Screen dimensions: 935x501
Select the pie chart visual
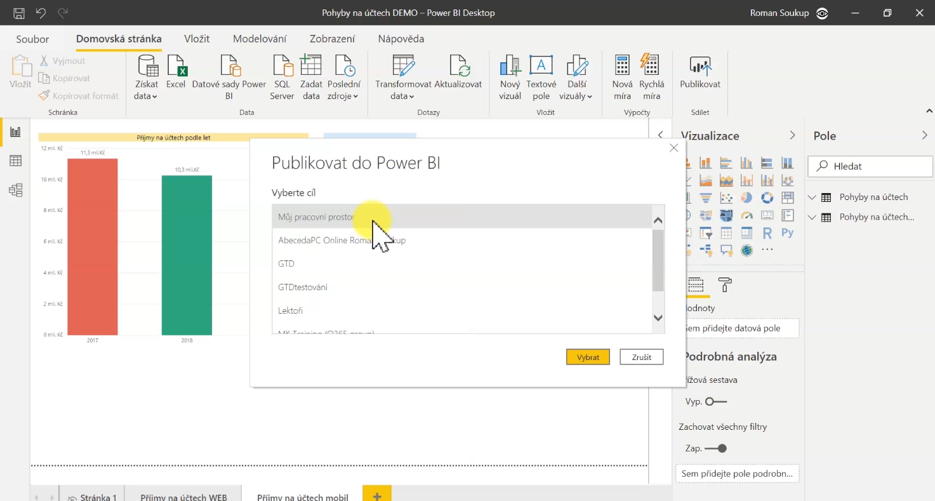tap(746, 197)
